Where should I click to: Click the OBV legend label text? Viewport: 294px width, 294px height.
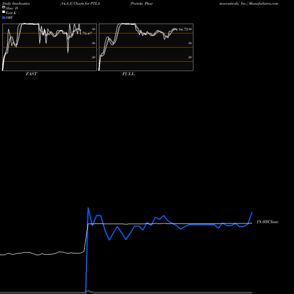click(9, 18)
